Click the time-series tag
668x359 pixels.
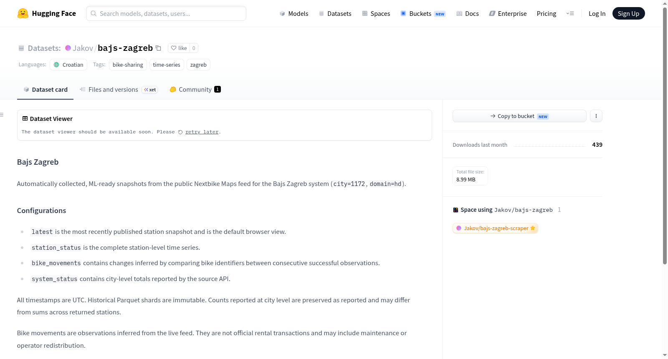point(167,65)
